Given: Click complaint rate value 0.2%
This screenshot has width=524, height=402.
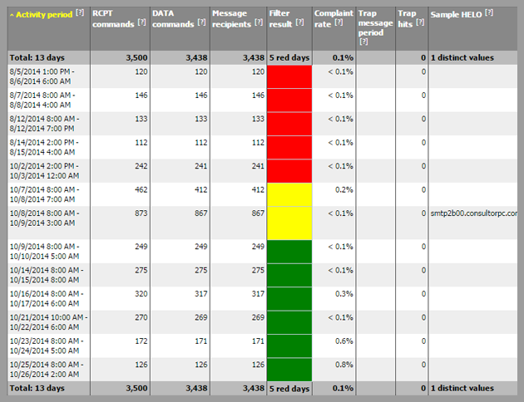Looking at the screenshot, I should coord(344,190).
